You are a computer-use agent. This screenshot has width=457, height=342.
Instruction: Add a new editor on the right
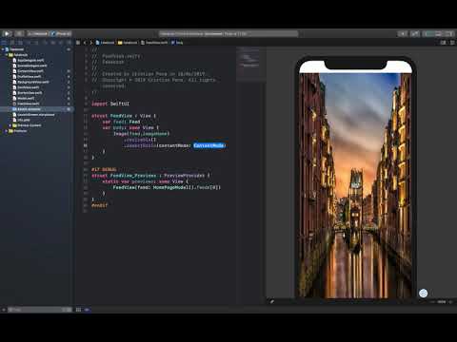[452, 43]
